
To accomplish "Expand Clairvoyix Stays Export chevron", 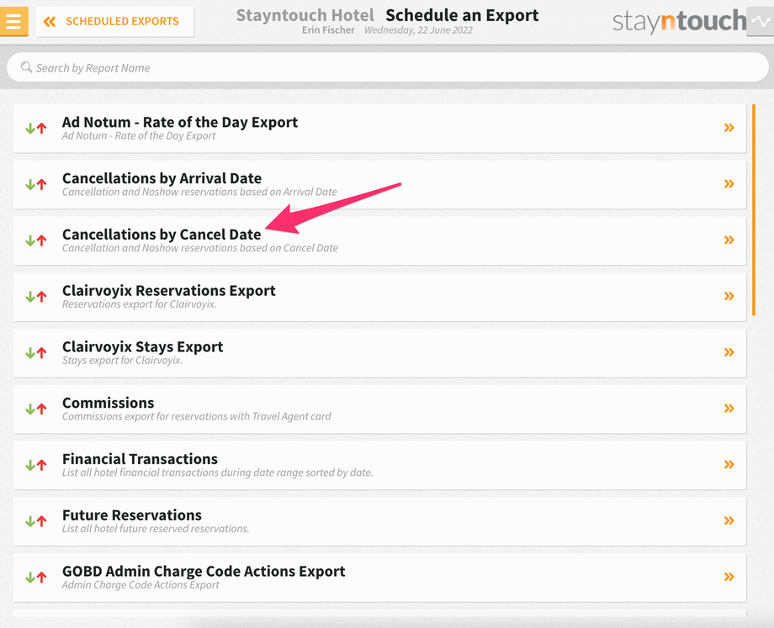I will coord(729,352).
